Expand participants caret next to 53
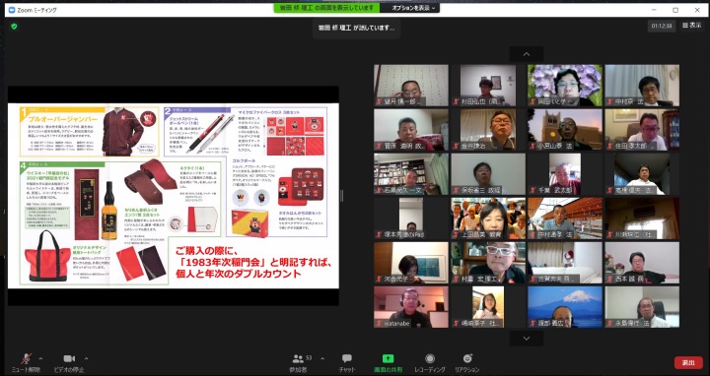This screenshot has height=376, width=710. click(x=322, y=359)
